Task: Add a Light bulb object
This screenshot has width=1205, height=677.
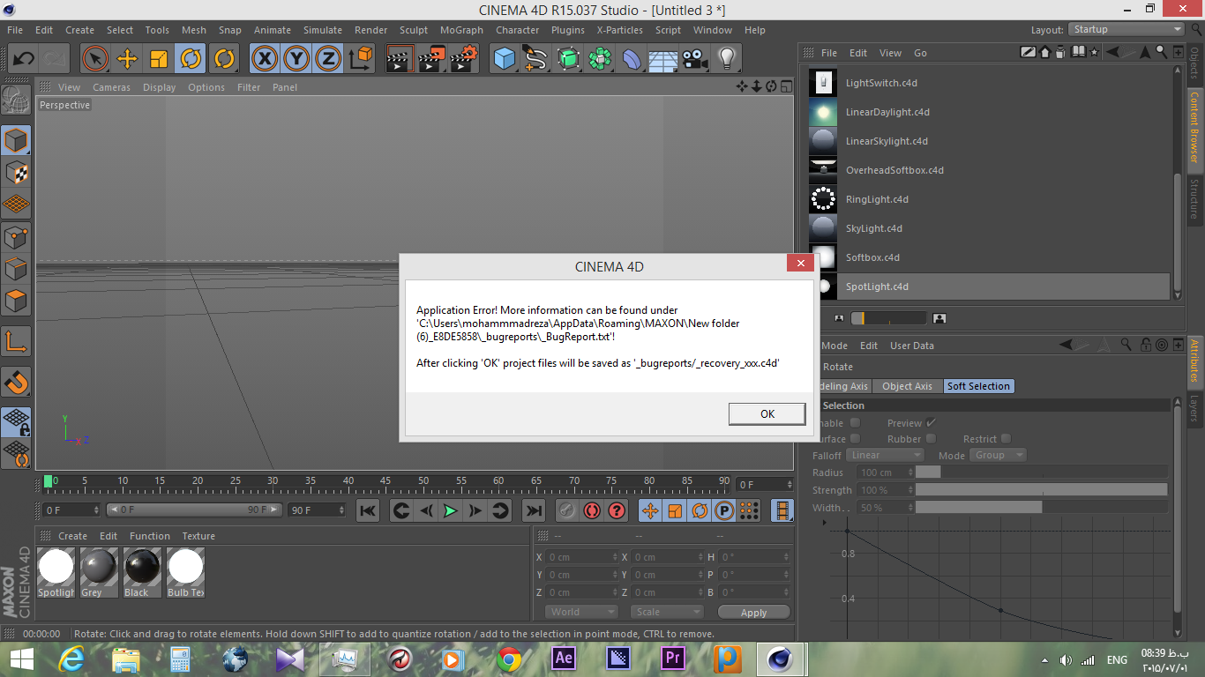Action: [x=727, y=59]
